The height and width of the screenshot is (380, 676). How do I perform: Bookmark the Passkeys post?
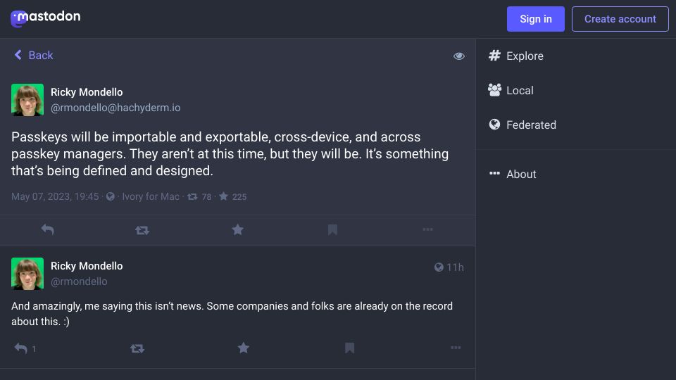[x=332, y=229]
